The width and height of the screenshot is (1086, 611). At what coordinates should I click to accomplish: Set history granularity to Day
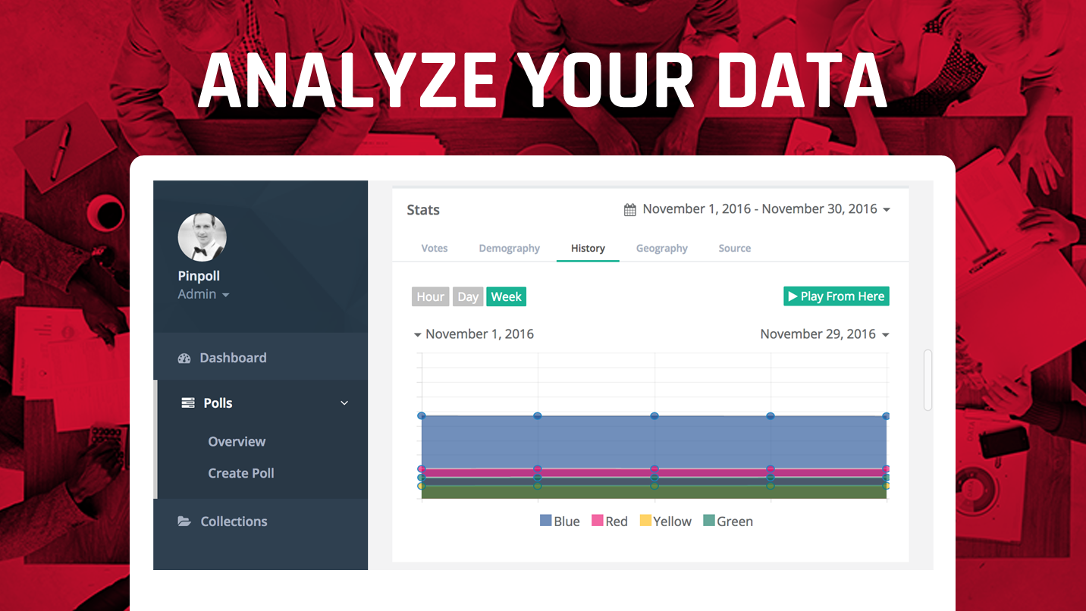468,296
